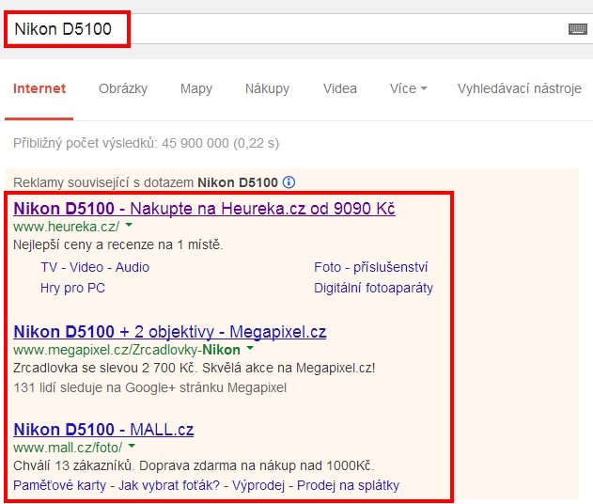Screen dimensions: 593x504
Task: Expand arrow next to www.mall.cz/foto/
Action: point(132,446)
